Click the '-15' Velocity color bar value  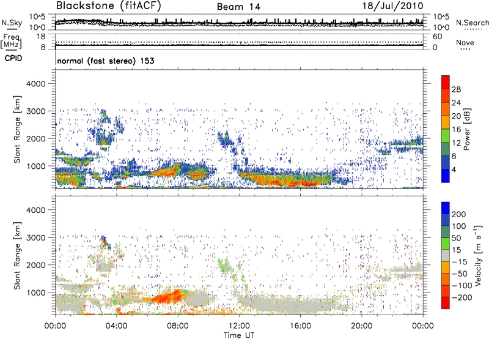(x=460, y=262)
